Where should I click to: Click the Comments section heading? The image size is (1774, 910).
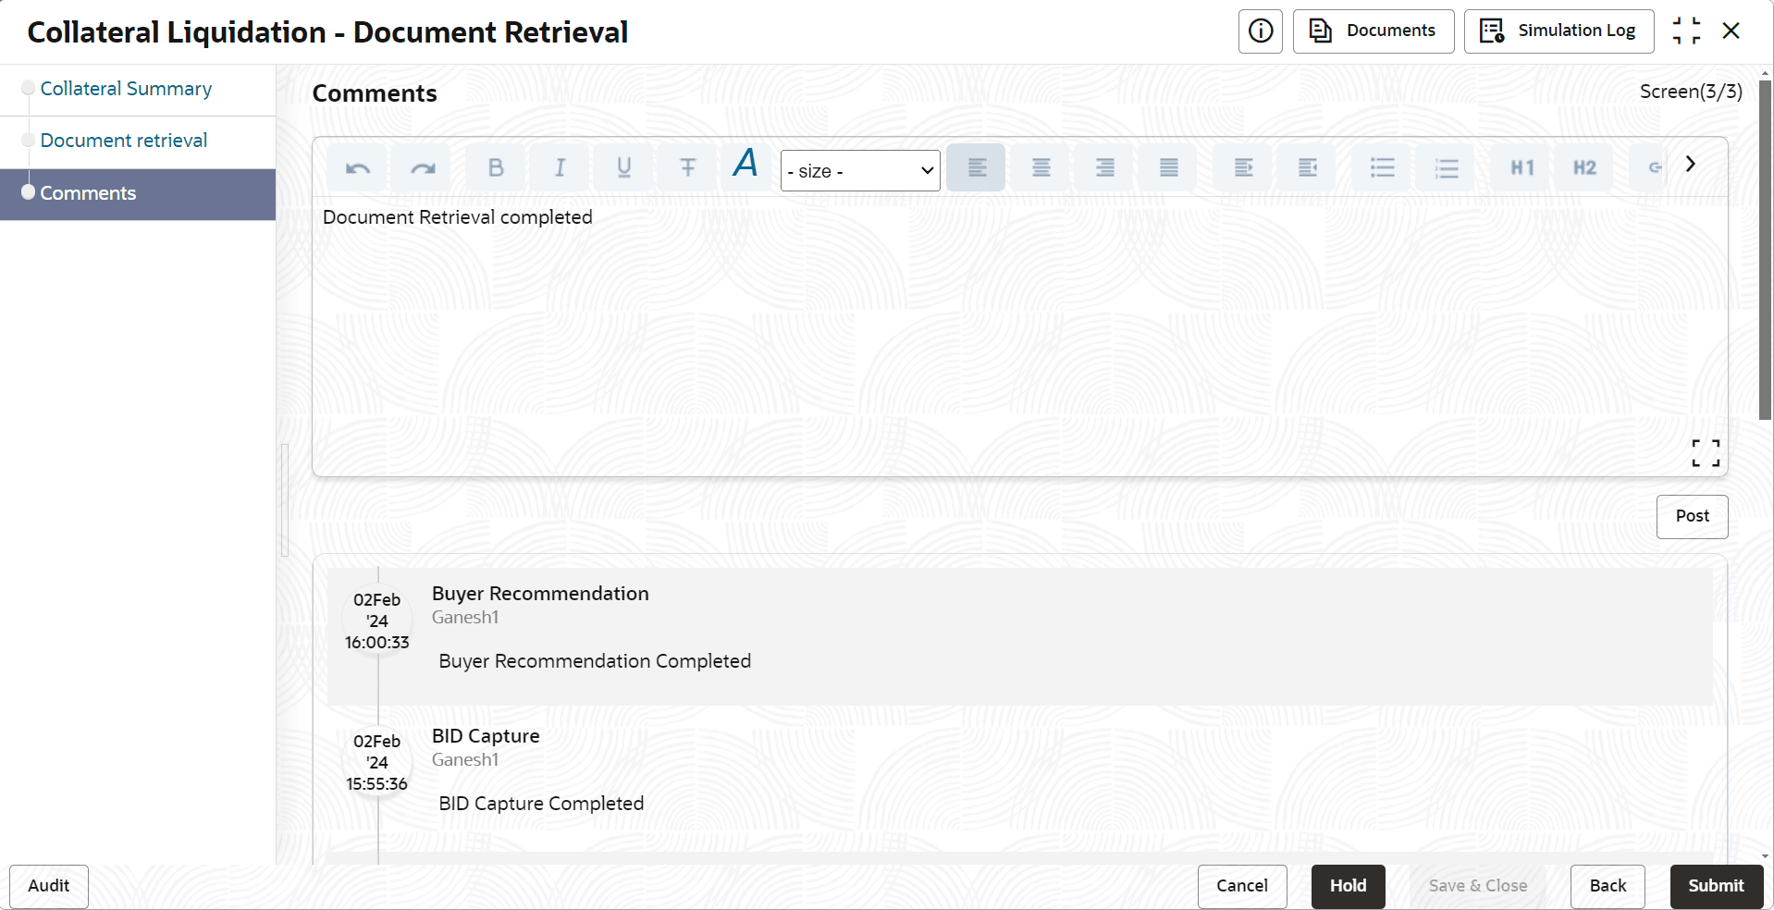coord(375,93)
